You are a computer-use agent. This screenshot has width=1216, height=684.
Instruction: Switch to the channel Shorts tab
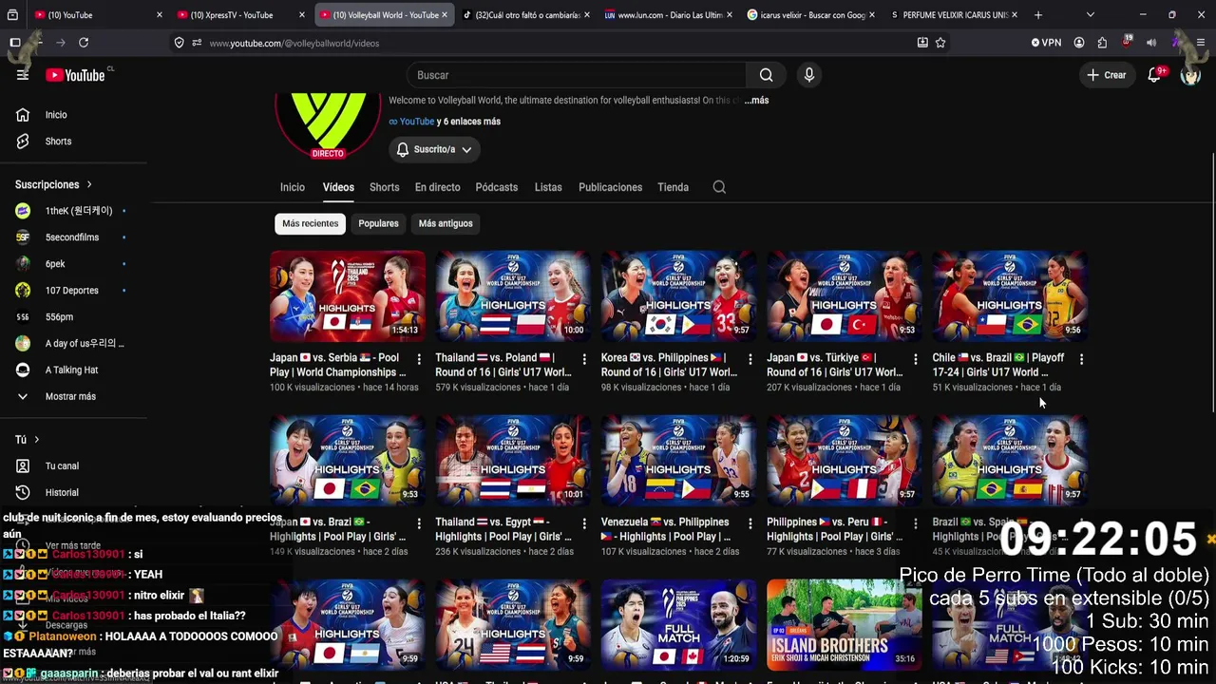click(x=384, y=187)
